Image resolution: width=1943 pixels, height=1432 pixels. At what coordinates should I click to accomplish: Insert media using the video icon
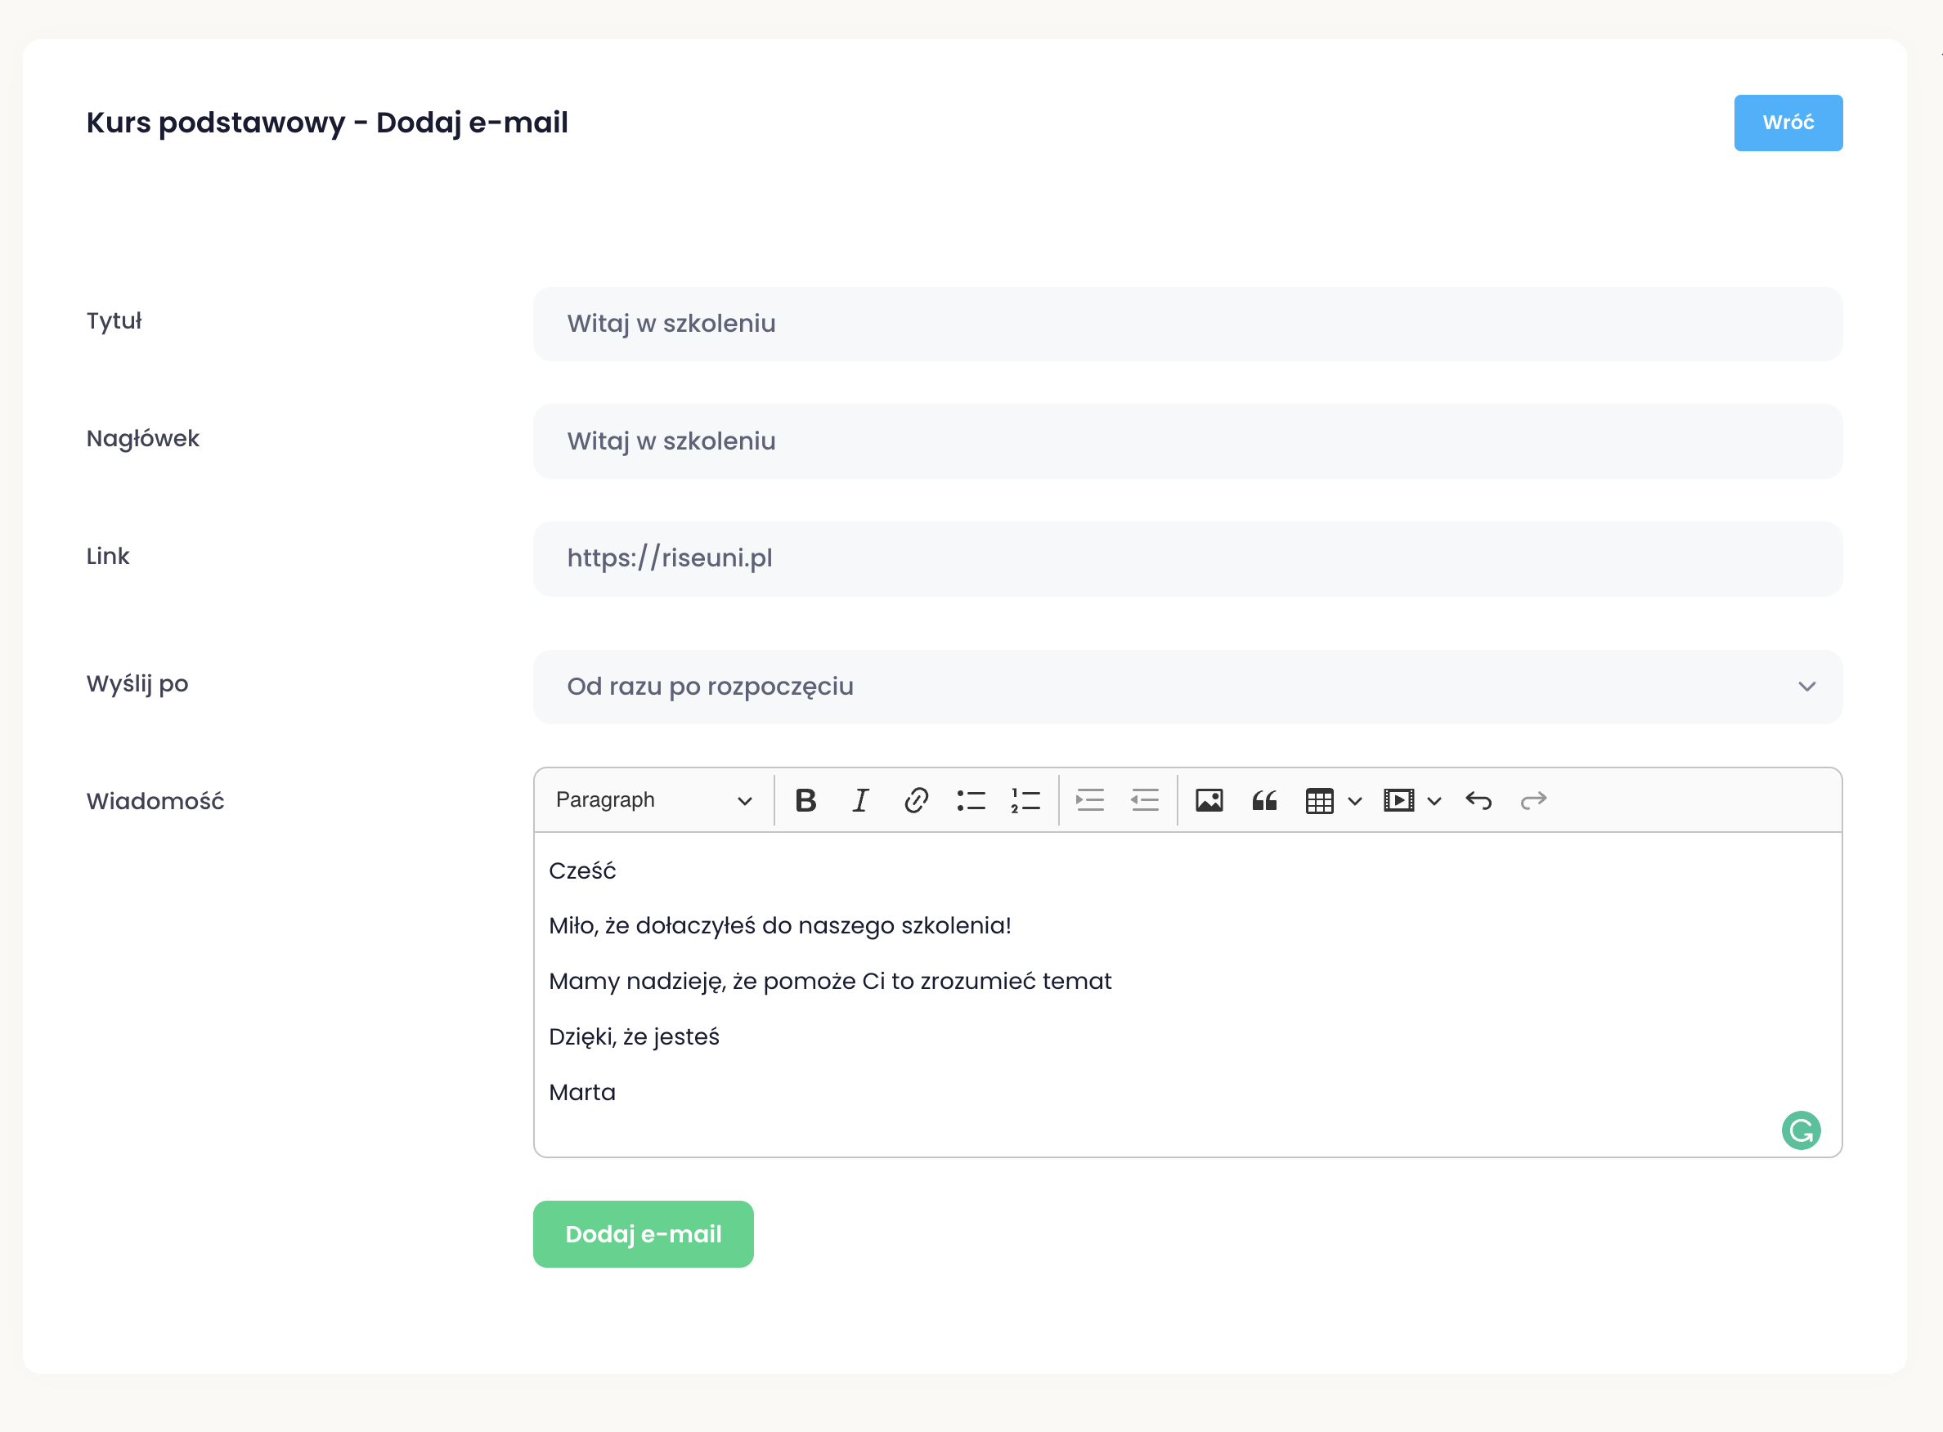point(1398,800)
